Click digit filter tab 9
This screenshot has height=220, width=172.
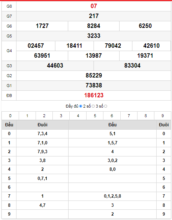pyautogui.click(x=162, y=116)
